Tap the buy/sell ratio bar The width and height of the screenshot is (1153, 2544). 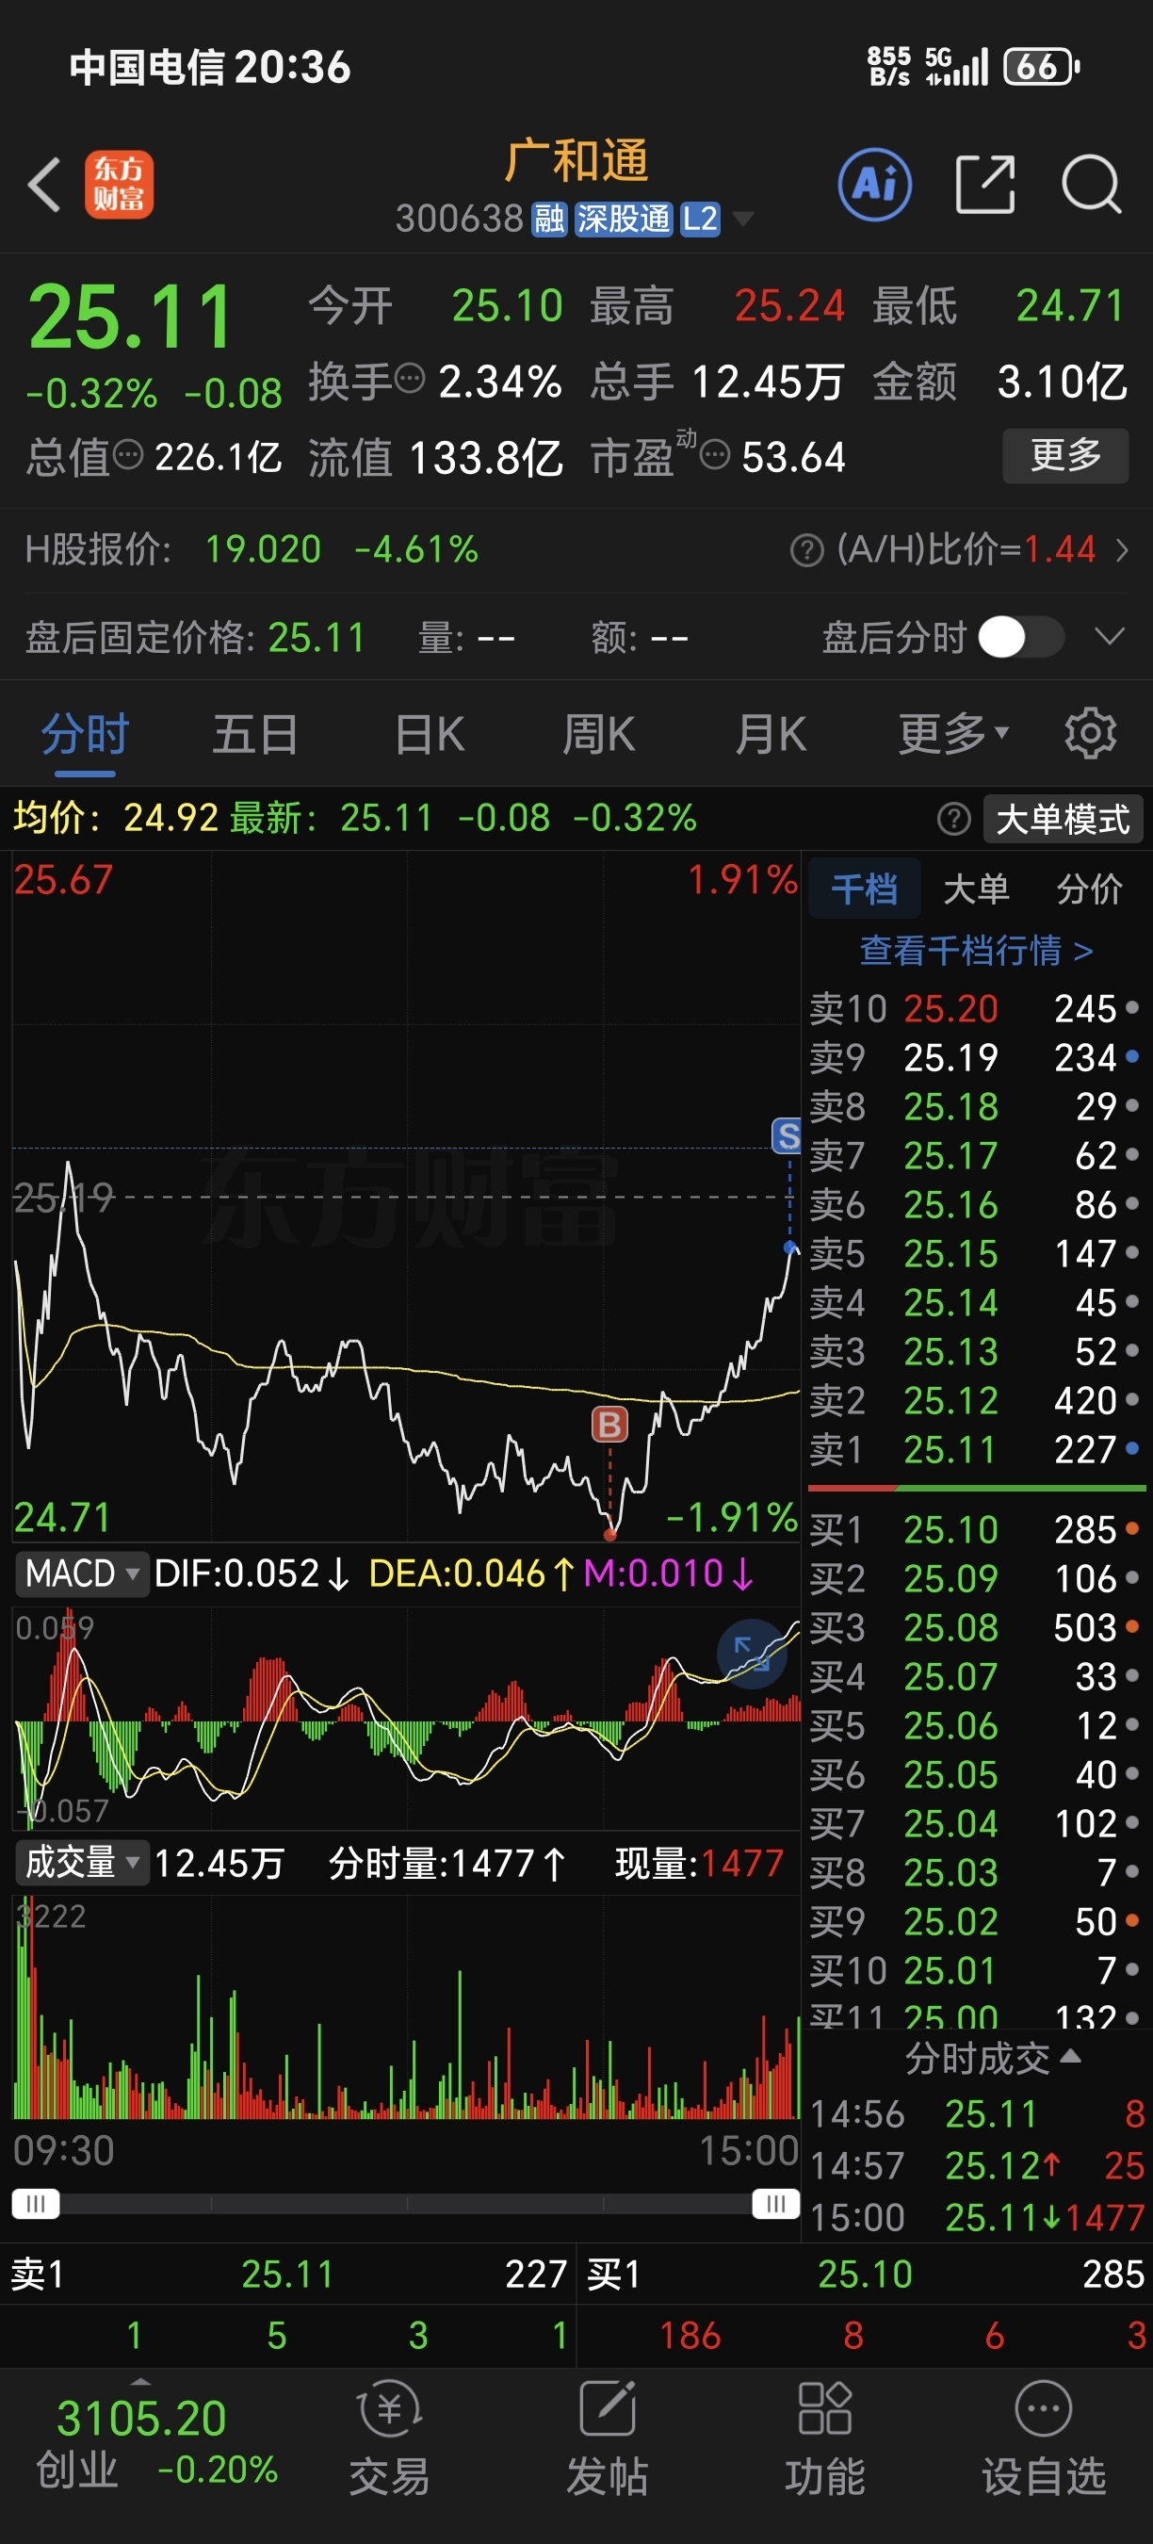(976, 1487)
